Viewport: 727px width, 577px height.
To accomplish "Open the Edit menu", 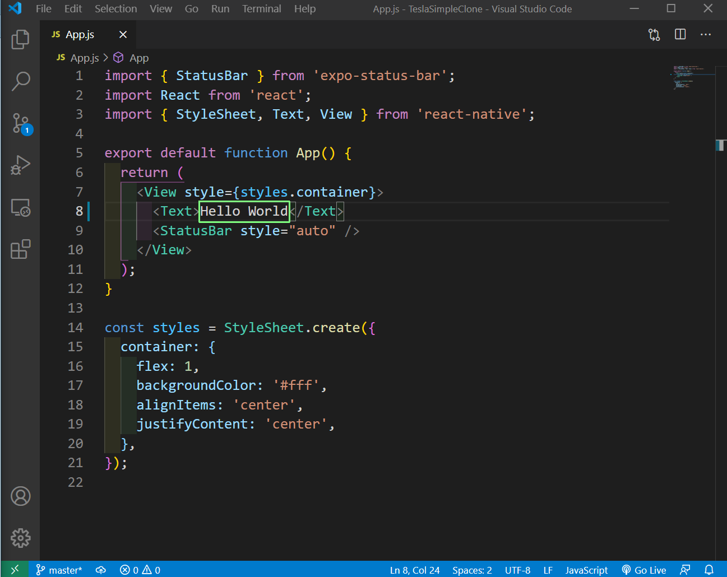I will pyautogui.click(x=73, y=9).
